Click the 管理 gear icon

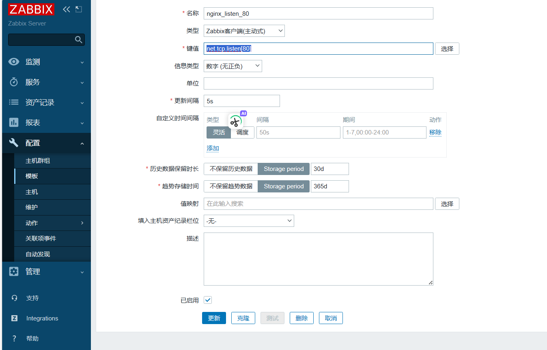tap(14, 272)
